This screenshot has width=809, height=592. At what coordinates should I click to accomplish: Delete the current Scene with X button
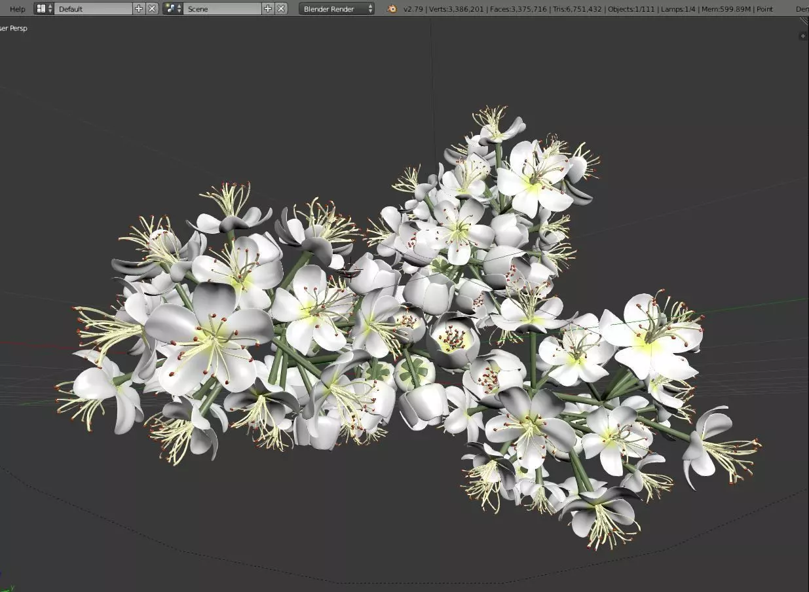point(281,9)
